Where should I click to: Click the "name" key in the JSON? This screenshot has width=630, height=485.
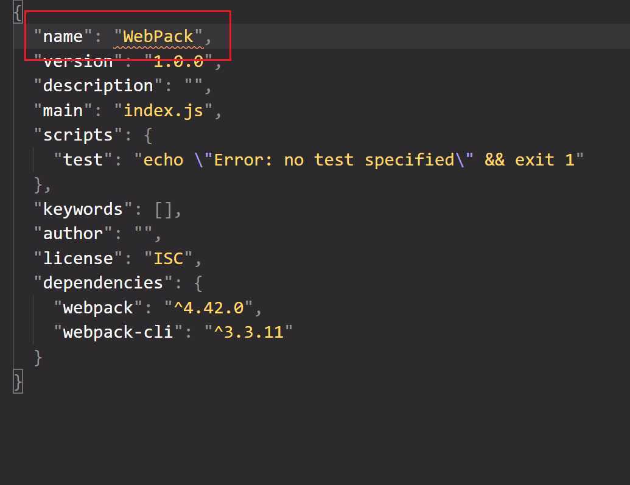tap(63, 37)
